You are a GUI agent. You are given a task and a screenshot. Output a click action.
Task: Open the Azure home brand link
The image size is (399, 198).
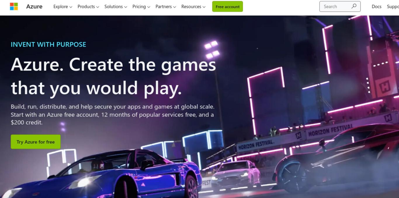34,6
